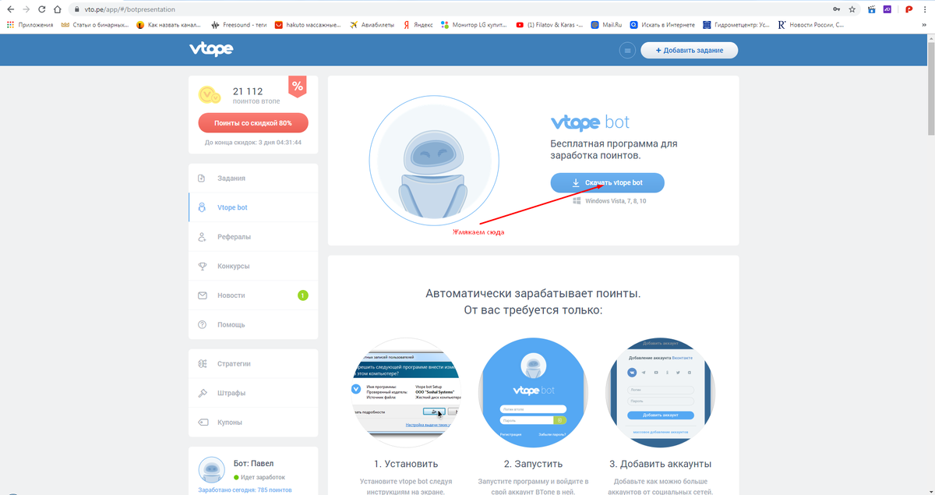Click the padlock icon in the address bar

click(78, 9)
